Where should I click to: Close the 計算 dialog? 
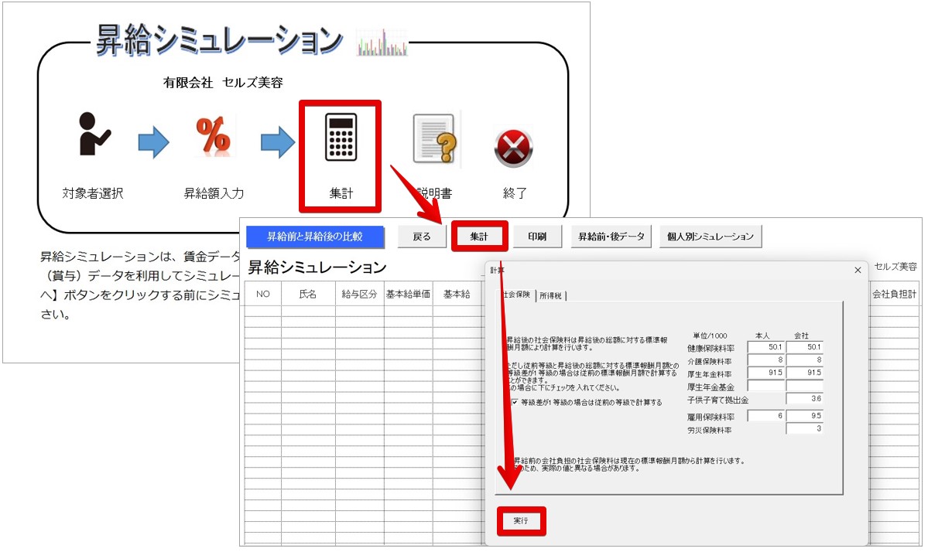coord(858,270)
